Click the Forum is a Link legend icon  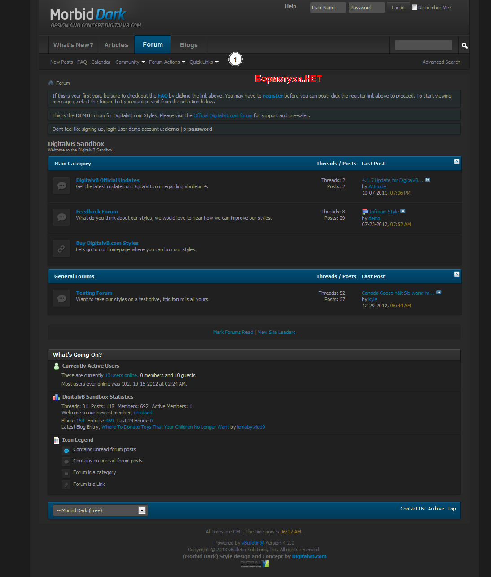[66, 485]
